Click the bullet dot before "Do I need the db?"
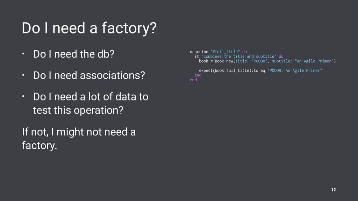 pos(23,54)
